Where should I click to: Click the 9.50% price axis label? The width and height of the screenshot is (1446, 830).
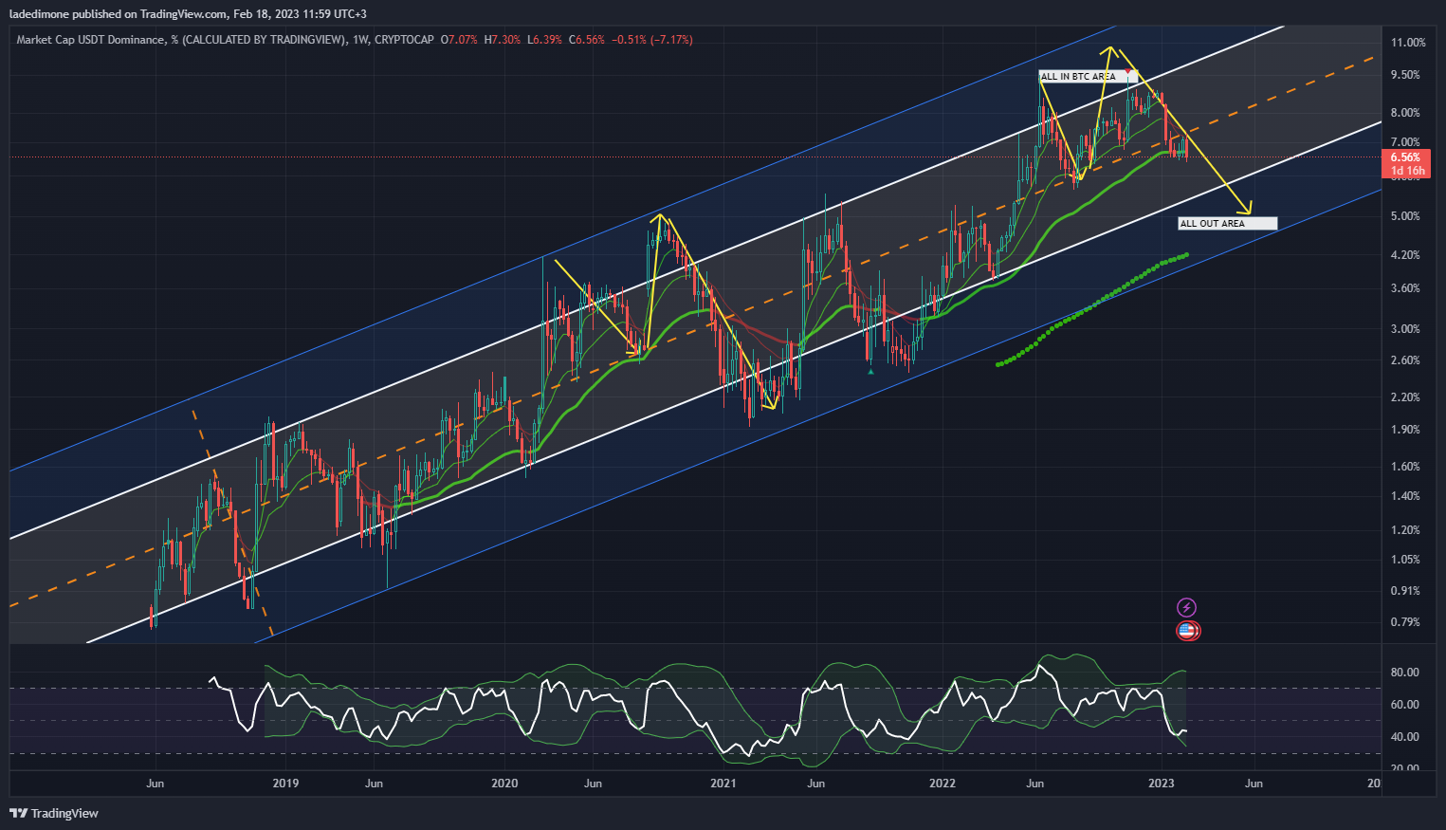click(1405, 75)
